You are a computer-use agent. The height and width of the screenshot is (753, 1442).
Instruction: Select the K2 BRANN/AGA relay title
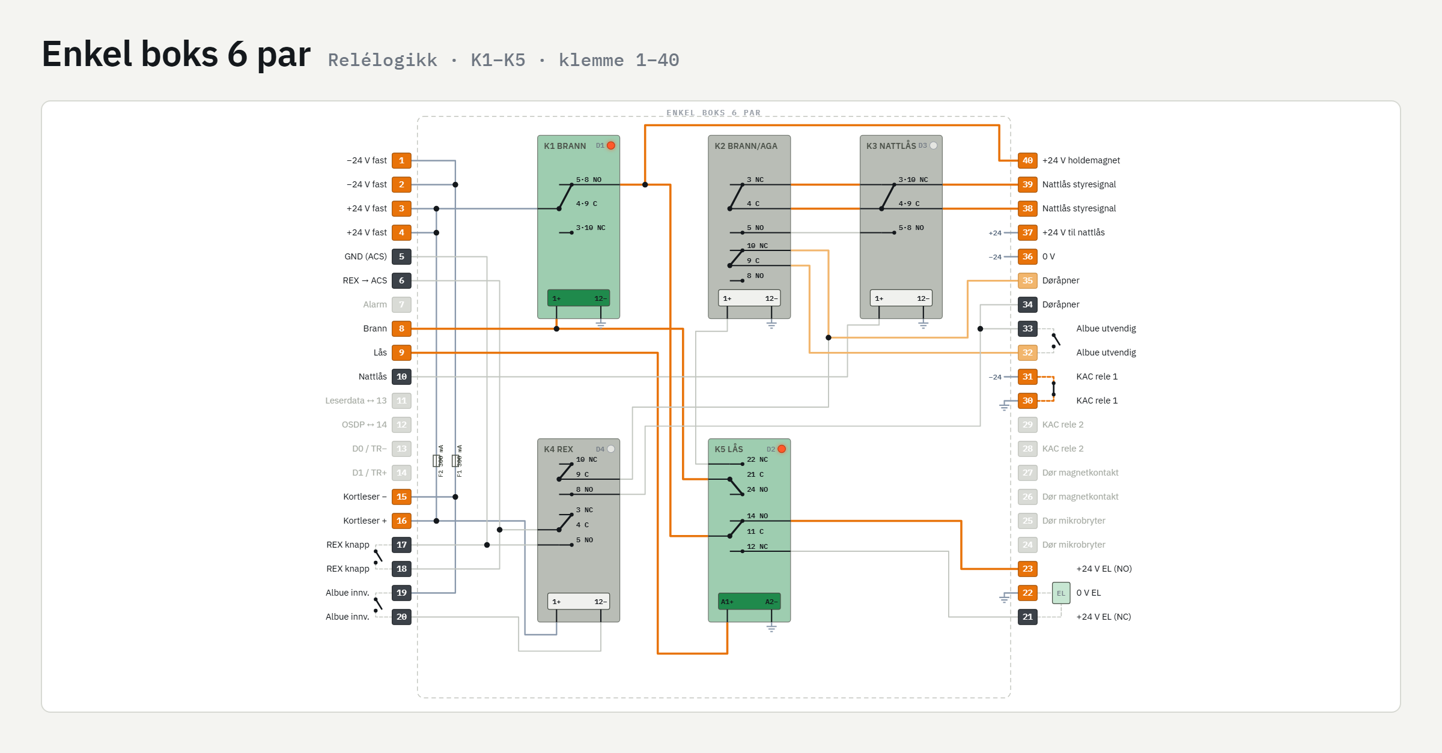(x=746, y=146)
